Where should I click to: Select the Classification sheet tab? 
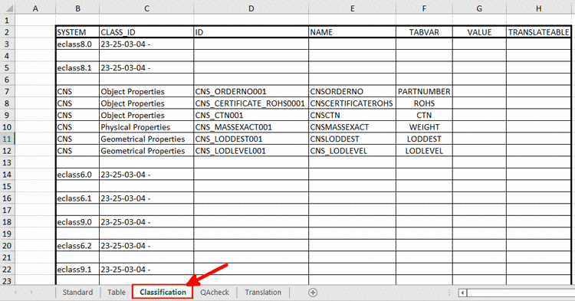tap(163, 293)
